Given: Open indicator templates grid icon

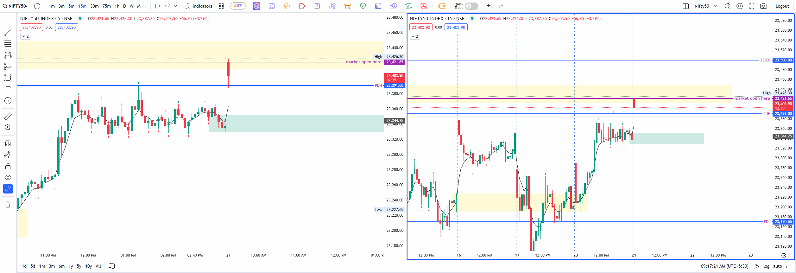Looking at the screenshot, I should [x=221, y=6].
